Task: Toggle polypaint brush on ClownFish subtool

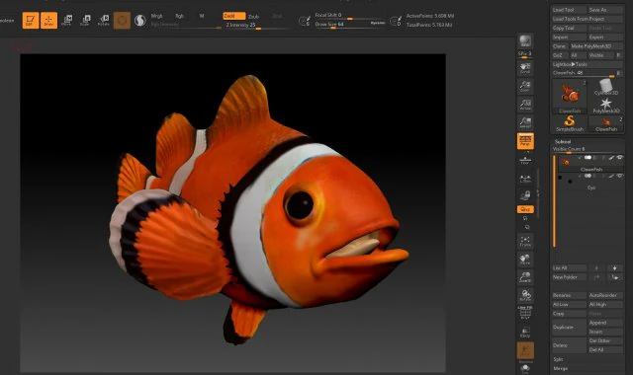Action: tap(611, 158)
